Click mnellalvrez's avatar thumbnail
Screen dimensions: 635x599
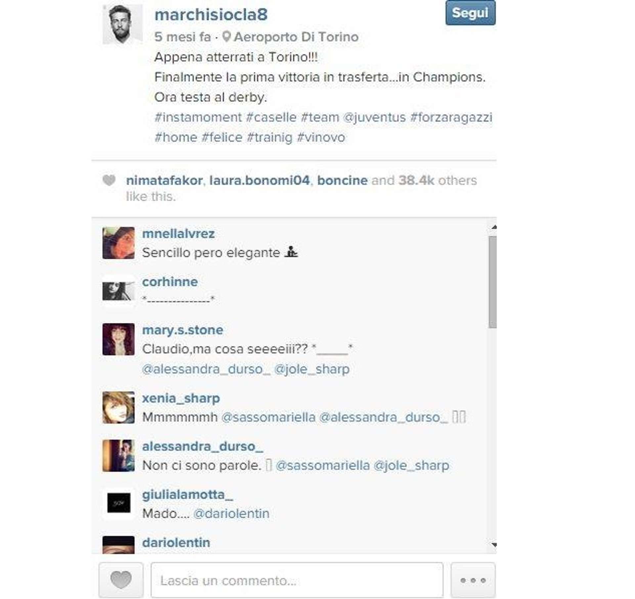pos(118,243)
